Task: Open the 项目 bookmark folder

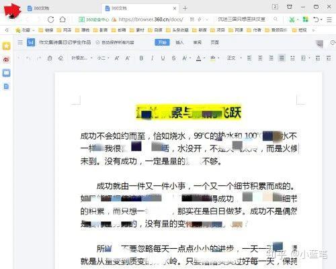Action: click(x=218, y=30)
